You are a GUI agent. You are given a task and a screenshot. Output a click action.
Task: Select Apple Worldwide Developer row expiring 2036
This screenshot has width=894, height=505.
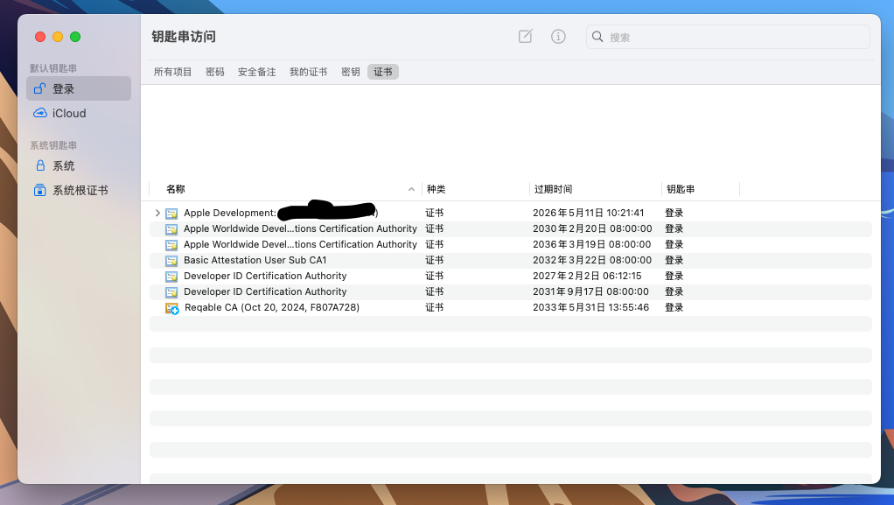click(x=510, y=244)
